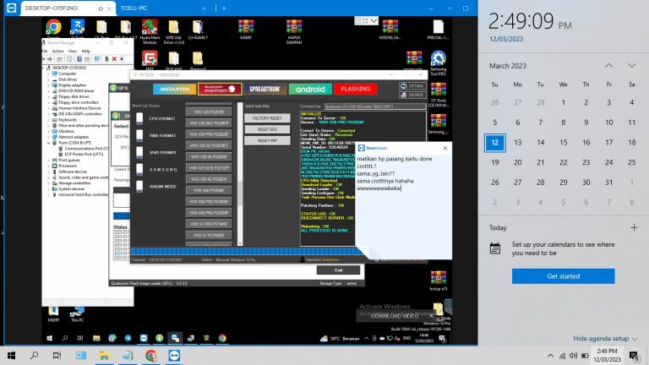Open View menu in Device Manager
This screenshot has height=365, width=649.
(73, 51)
